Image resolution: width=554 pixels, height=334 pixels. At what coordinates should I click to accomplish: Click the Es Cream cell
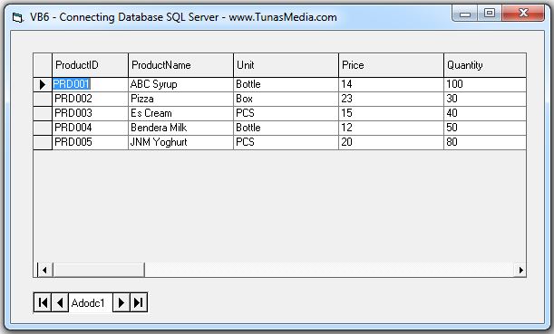(181, 113)
